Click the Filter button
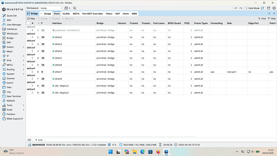This screenshot has width=277, height=156. (x=272, y=18)
